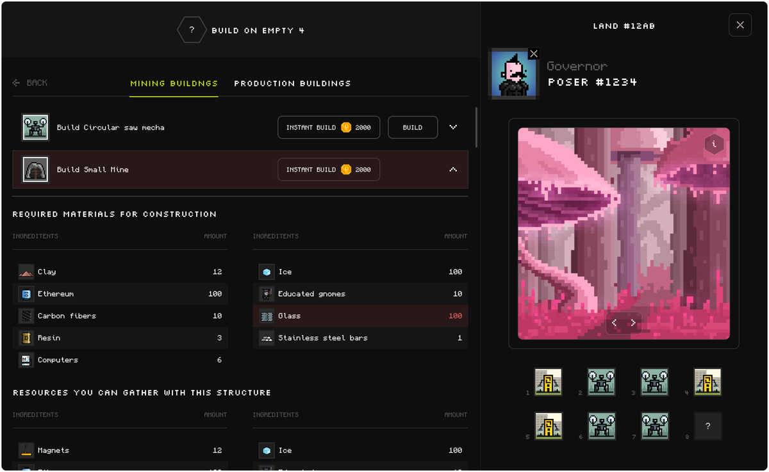Select building slot 4 yellow building
The image size is (769, 472).
click(x=707, y=382)
